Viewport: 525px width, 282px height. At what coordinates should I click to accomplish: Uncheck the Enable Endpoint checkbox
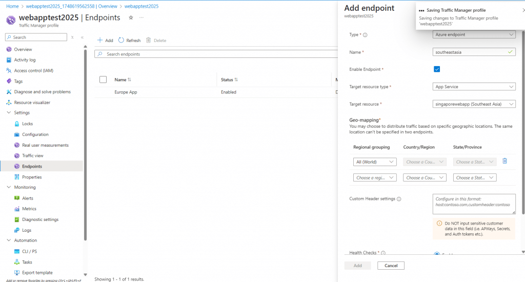[437, 69]
